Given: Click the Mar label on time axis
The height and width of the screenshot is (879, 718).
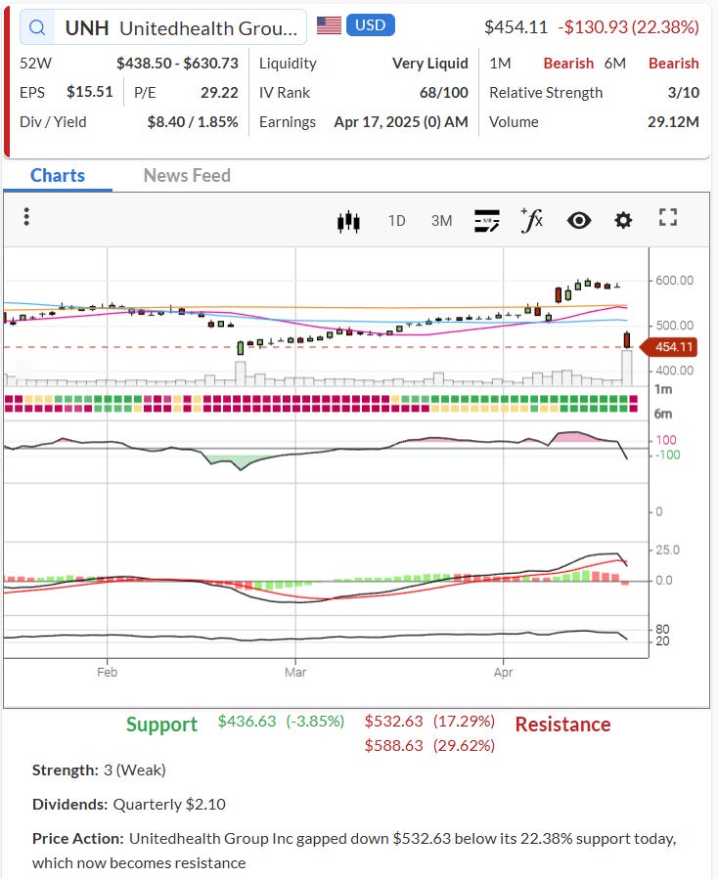Looking at the screenshot, I should 295,672.
